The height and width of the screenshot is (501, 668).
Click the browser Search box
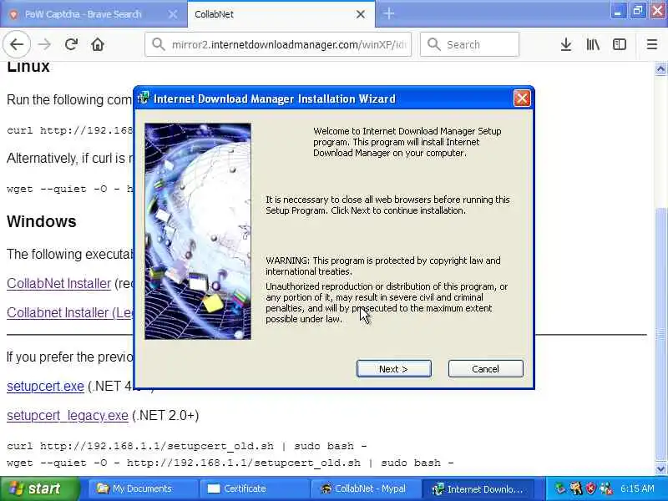coord(469,44)
